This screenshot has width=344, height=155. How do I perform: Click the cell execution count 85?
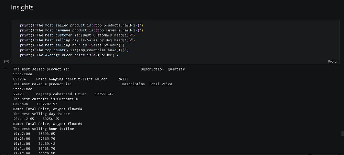click(x=6, y=62)
